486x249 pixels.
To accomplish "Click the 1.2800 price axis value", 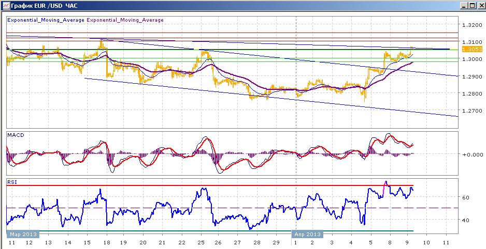I will coord(471,94).
